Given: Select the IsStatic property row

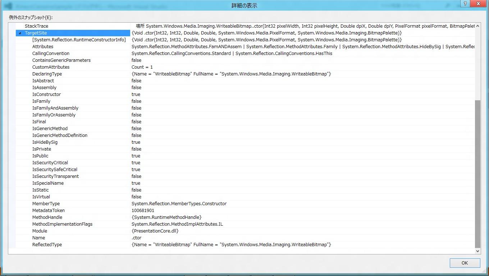Looking at the screenshot, I should pyautogui.click(x=246, y=190).
